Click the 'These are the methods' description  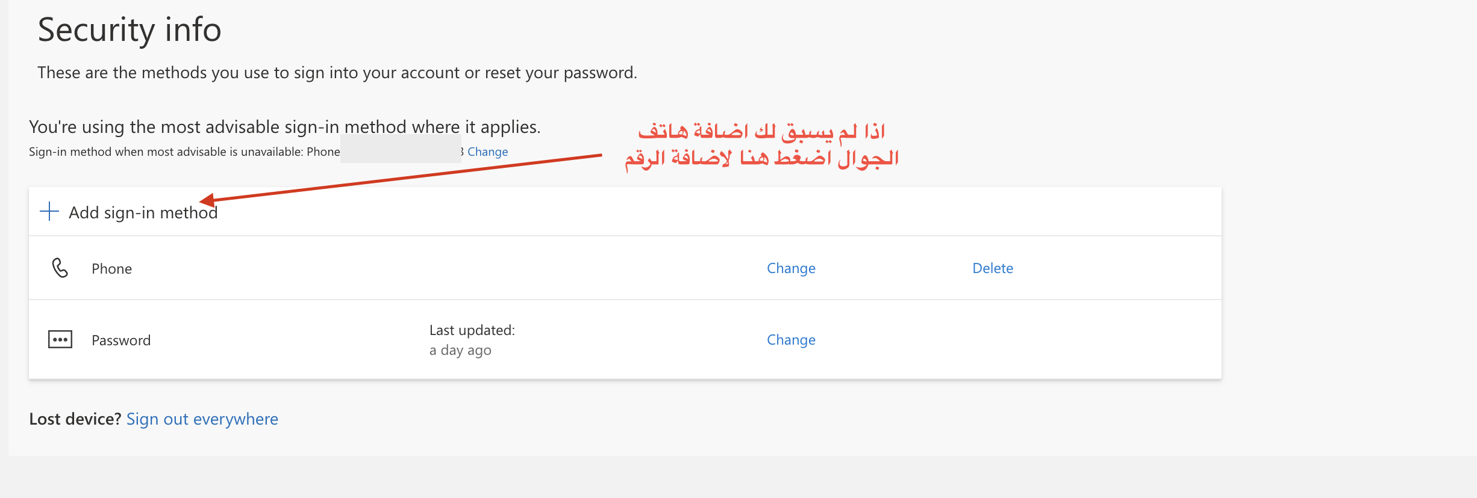tap(337, 73)
